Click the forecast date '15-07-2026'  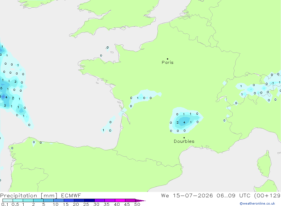(193, 195)
